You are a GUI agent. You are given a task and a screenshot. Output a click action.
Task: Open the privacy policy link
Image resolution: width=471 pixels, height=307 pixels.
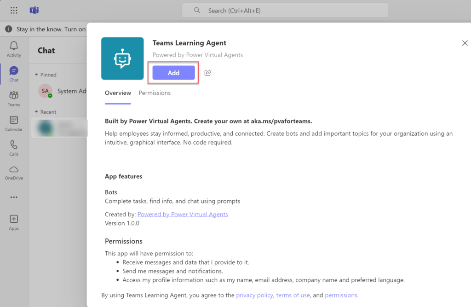pyautogui.click(x=254, y=295)
